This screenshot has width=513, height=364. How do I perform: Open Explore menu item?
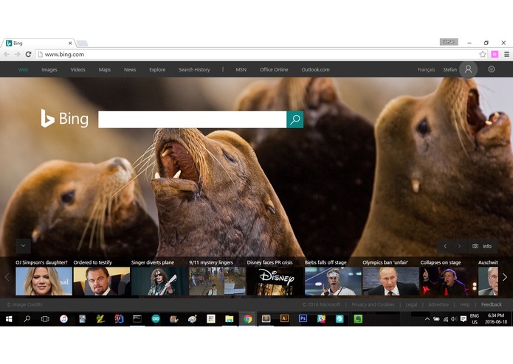pyautogui.click(x=157, y=69)
